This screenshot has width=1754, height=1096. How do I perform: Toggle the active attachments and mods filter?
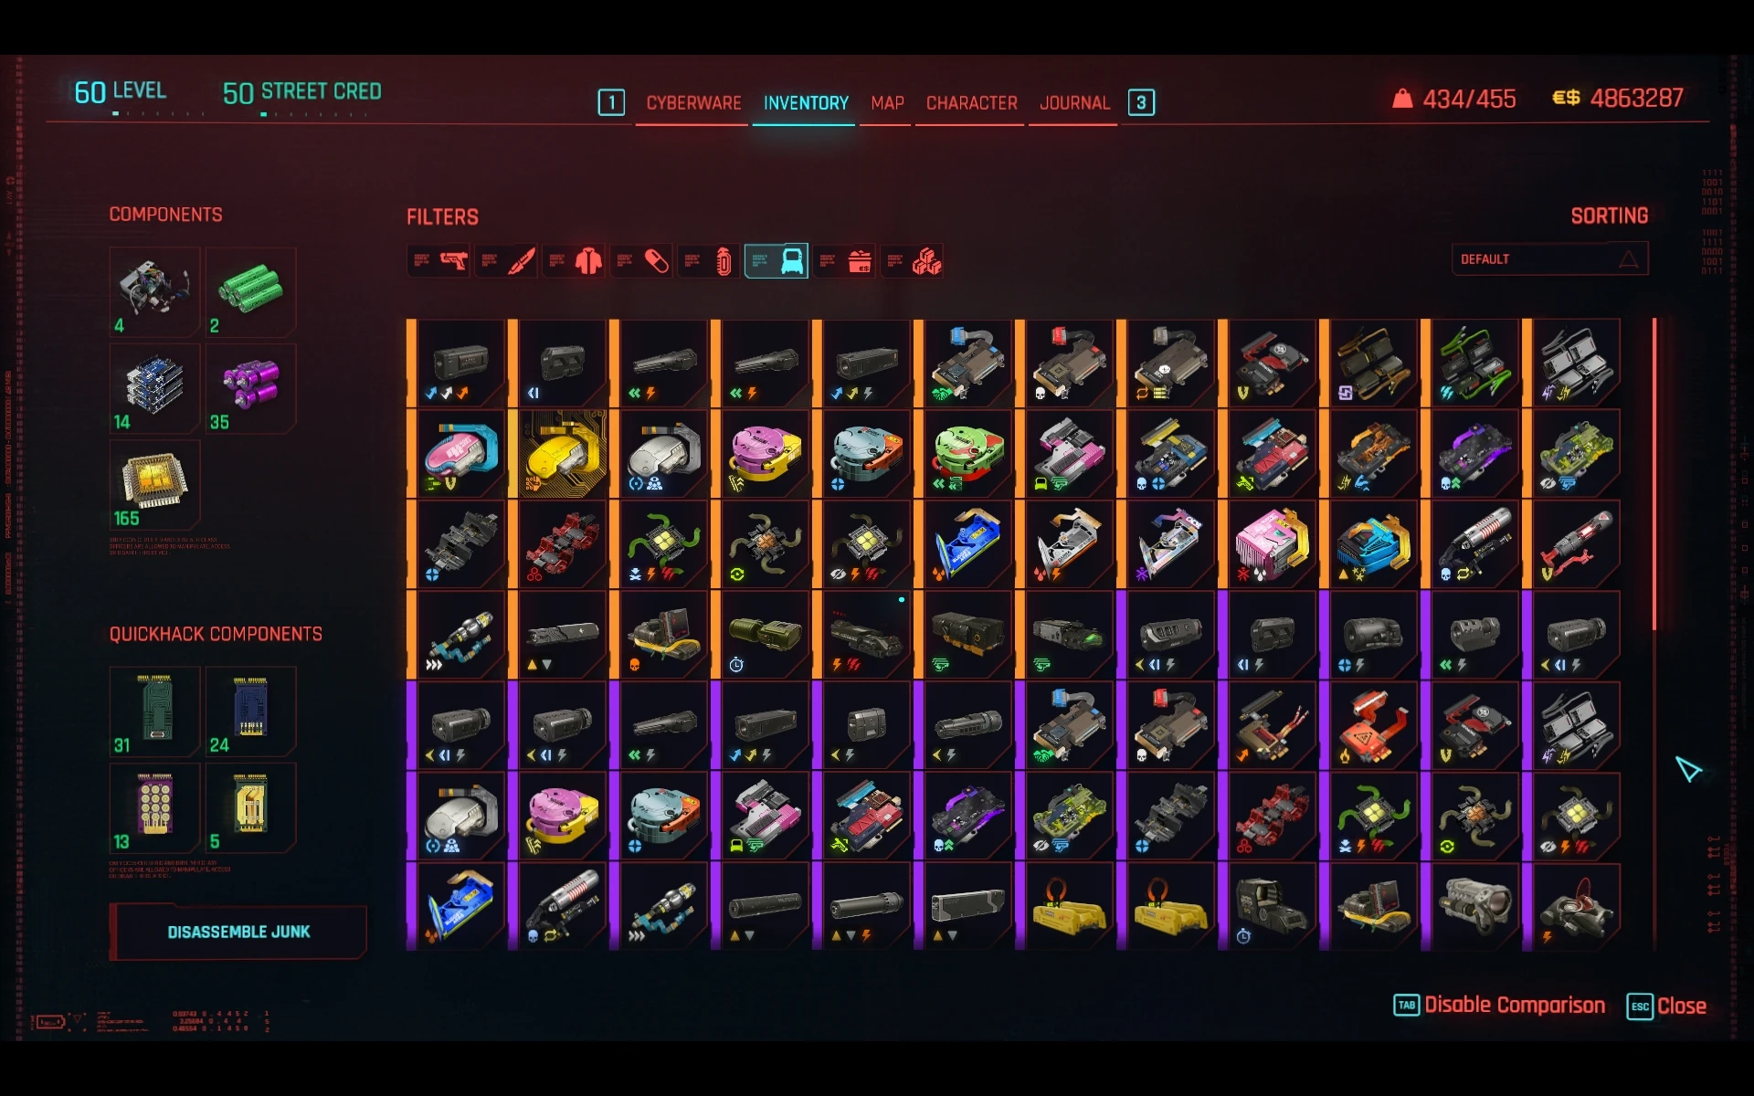[x=777, y=261]
